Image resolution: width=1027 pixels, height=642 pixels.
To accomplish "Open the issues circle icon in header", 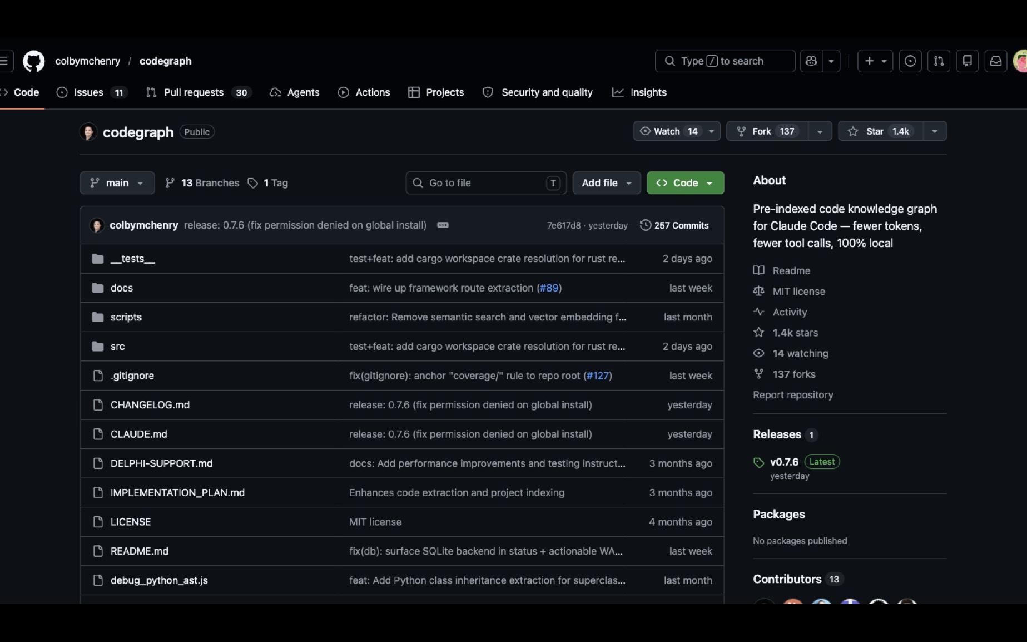I will click(x=910, y=61).
